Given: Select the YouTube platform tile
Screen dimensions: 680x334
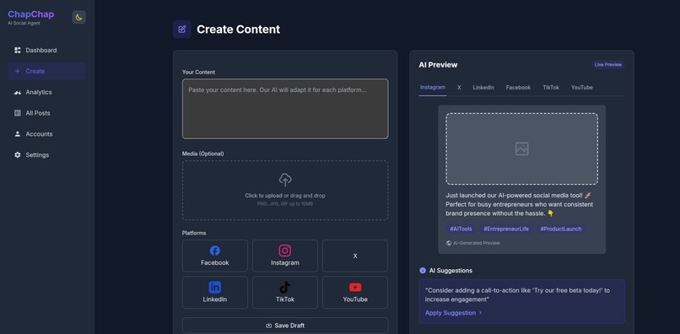Looking at the screenshot, I should coord(355,293).
